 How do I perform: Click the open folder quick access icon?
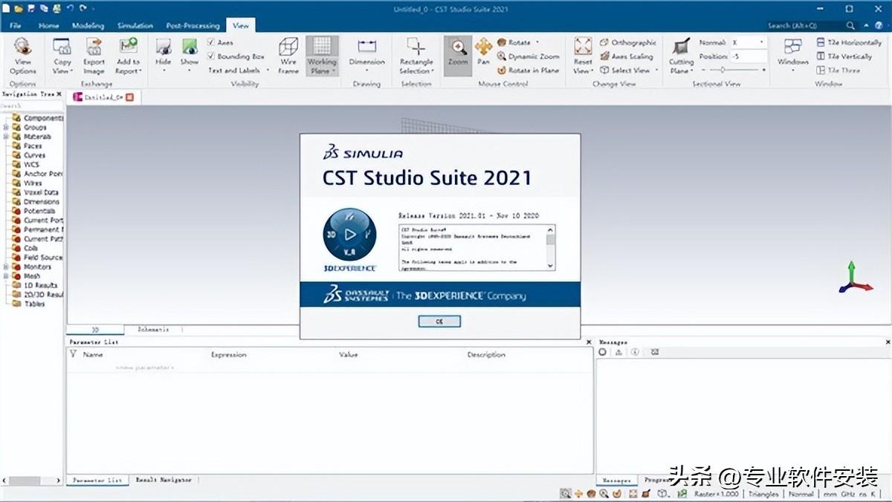19,8
